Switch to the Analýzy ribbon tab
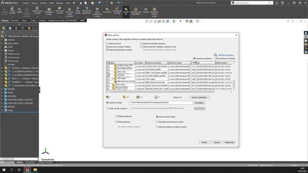This screenshot has height=173, width=308. click(x=42, y=20)
